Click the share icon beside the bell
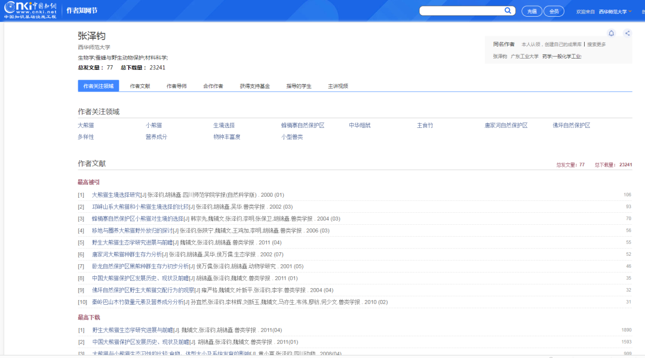Image resolution: width=645 pixels, height=358 pixels. click(x=627, y=33)
